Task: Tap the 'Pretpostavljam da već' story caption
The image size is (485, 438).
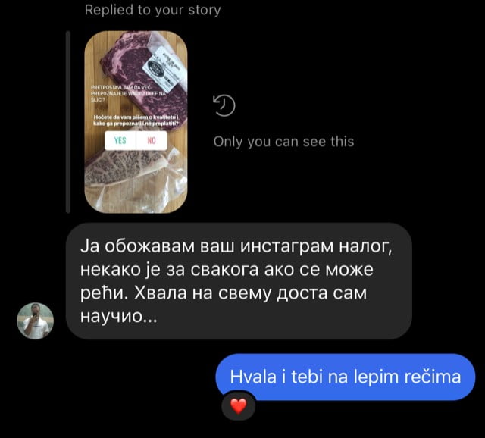Action: click(127, 94)
